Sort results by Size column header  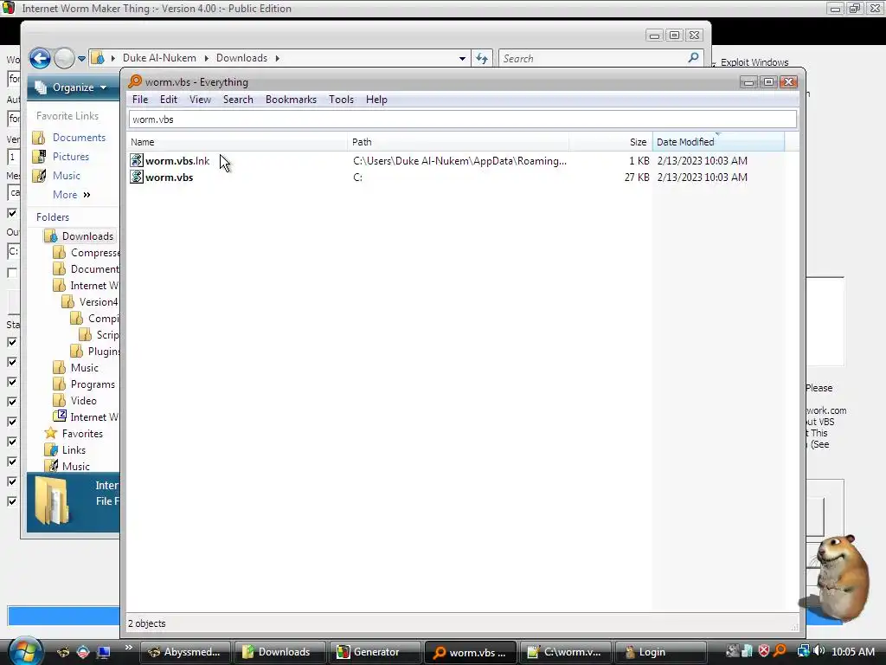pyautogui.click(x=610, y=142)
